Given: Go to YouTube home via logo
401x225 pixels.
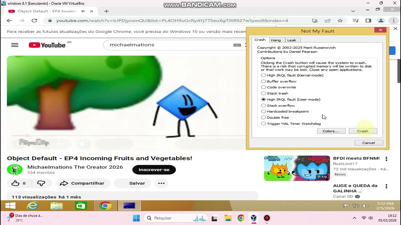Looking at the screenshot, I should pos(47,45).
